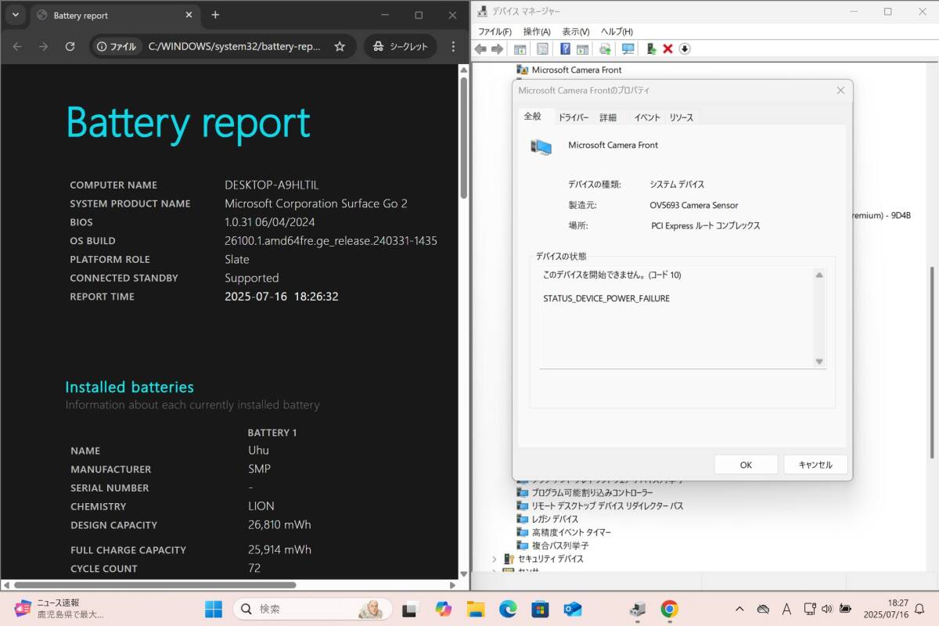
Task: Launch Copilot from the taskbar
Action: coord(443,609)
